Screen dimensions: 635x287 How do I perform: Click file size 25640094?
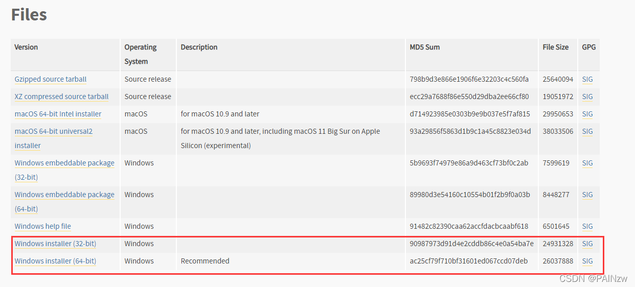point(558,79)
